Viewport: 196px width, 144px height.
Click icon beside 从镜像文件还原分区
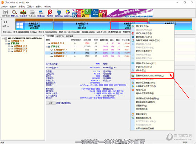tap(133, 86)
